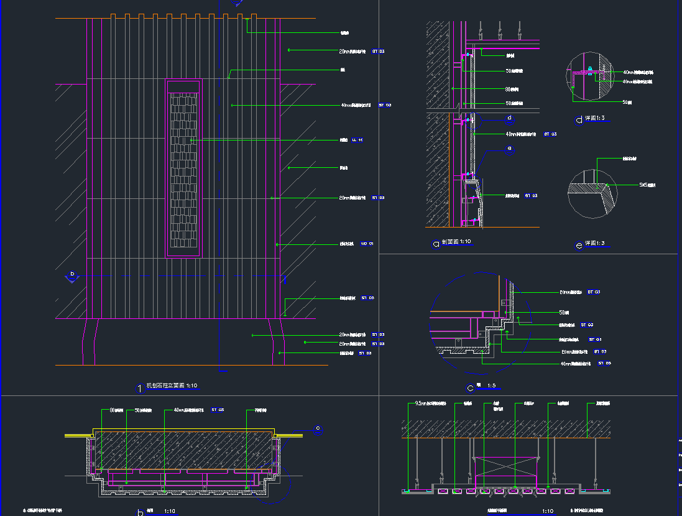682x516 pixels.
Task: Select the "e" title bubble beside 详图 1:3
Action: point(579,246)
